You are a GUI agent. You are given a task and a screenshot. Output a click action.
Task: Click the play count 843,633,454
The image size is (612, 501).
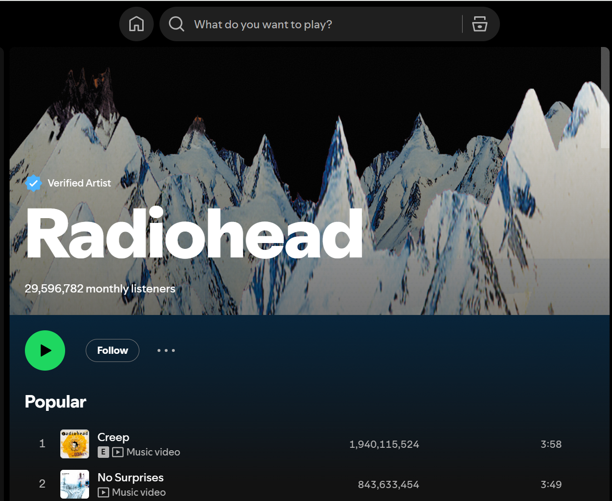(x=388, y=485)
